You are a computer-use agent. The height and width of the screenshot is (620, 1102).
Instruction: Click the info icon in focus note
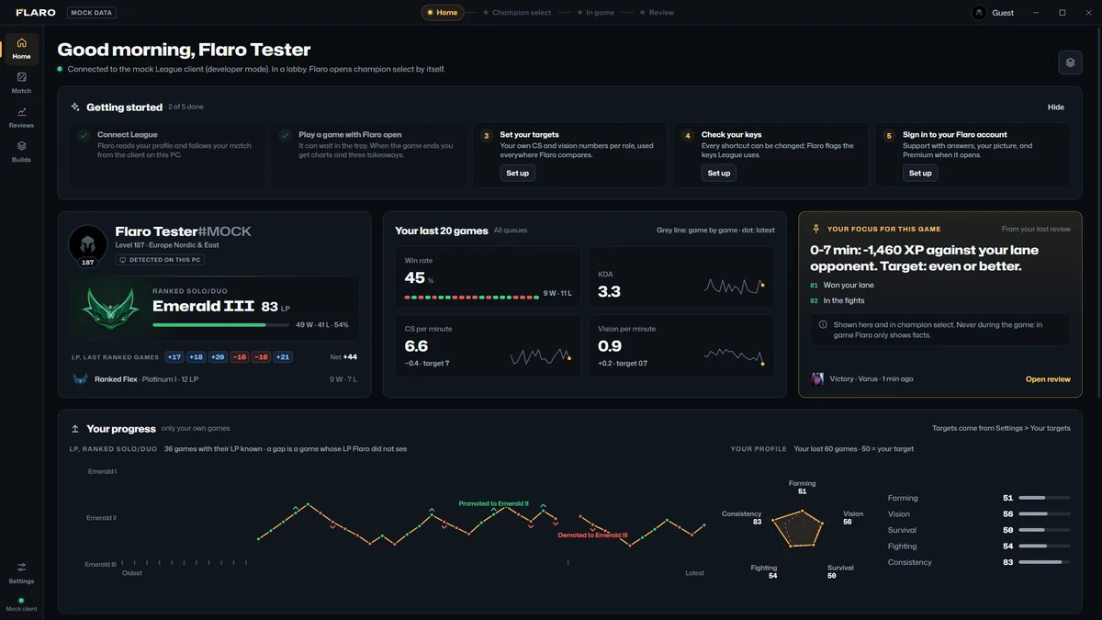(823, 324)
